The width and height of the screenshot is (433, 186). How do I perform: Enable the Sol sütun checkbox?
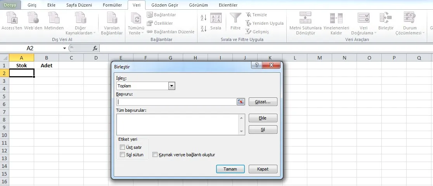[123, 155]
